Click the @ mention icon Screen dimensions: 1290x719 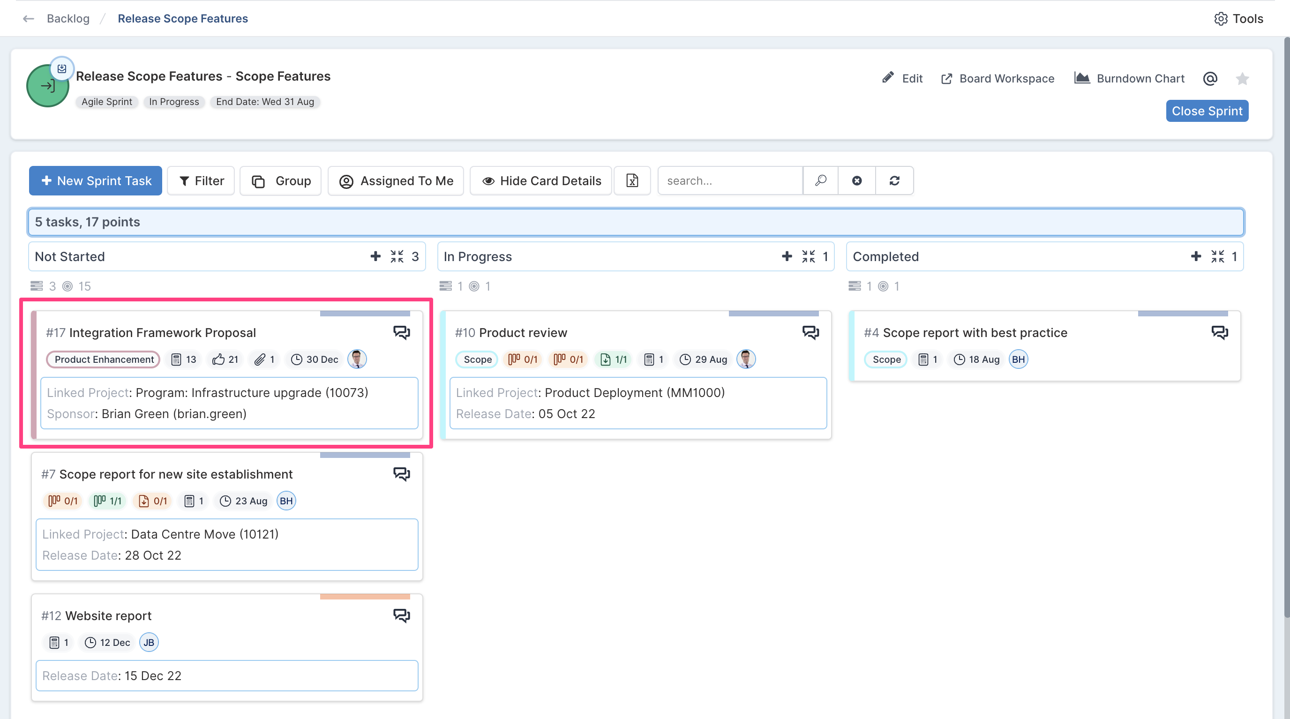point(1210,79)
